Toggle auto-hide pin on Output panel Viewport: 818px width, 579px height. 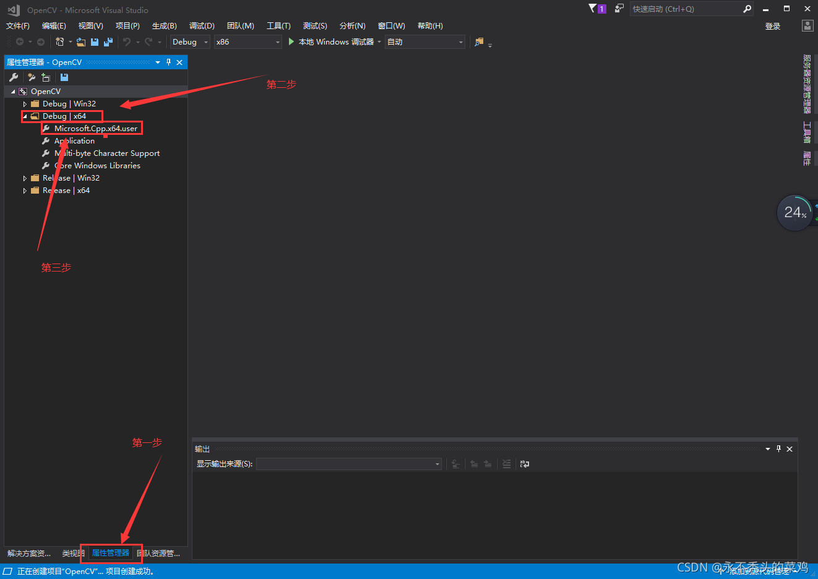click(778, 449)
